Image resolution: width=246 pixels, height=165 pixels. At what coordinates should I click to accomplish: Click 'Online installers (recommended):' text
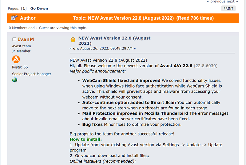point(103,161)
